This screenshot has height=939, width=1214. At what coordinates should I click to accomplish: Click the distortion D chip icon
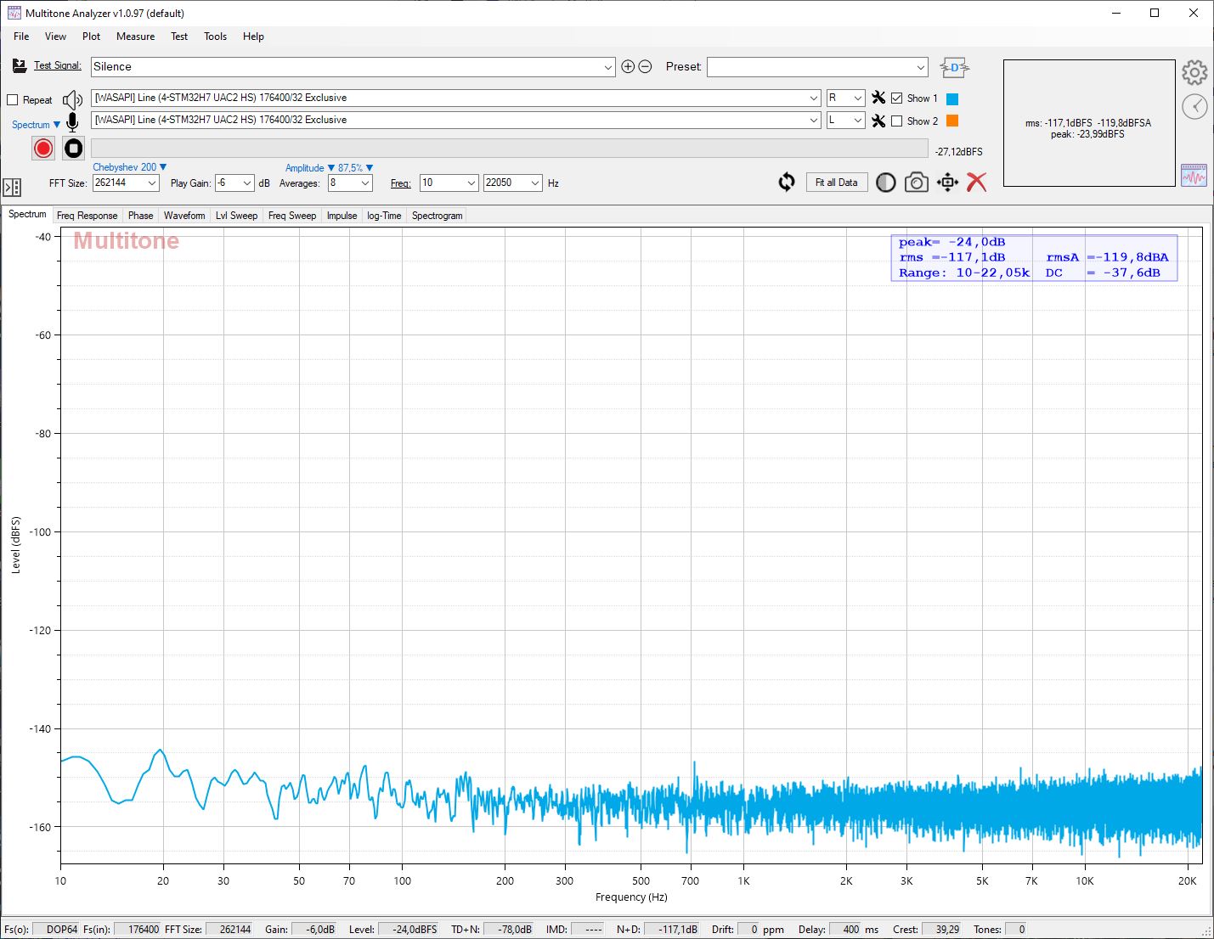pyautogui.click(x=954, y=67)
